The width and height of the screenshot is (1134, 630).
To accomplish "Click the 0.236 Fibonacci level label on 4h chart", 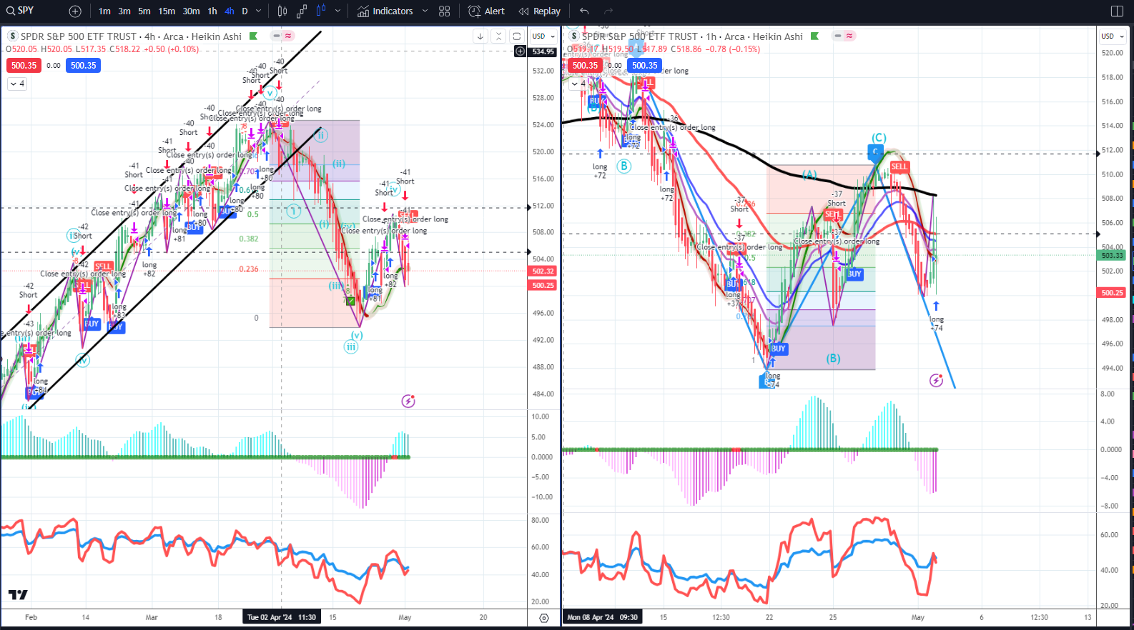I will [x=249, y=269].
